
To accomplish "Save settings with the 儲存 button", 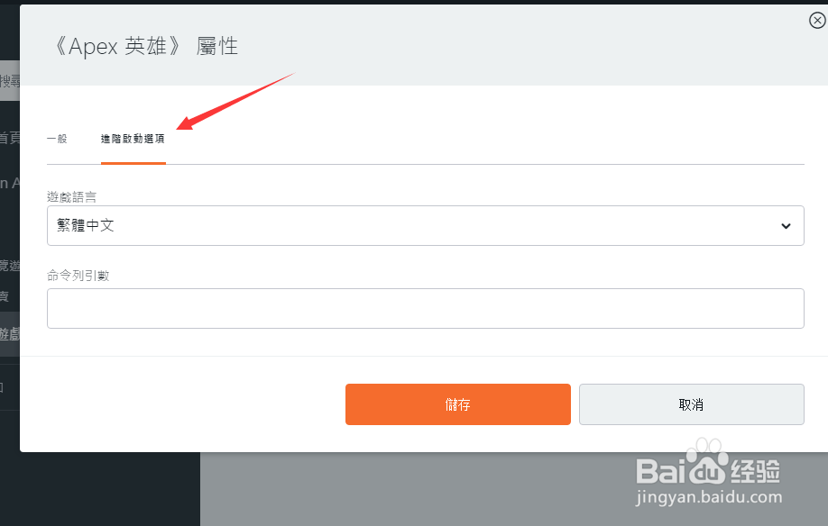I will pos(458,404).
